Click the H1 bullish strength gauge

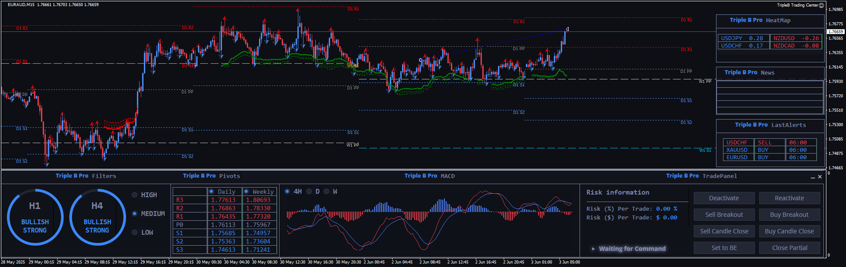(x=35, y=217)
